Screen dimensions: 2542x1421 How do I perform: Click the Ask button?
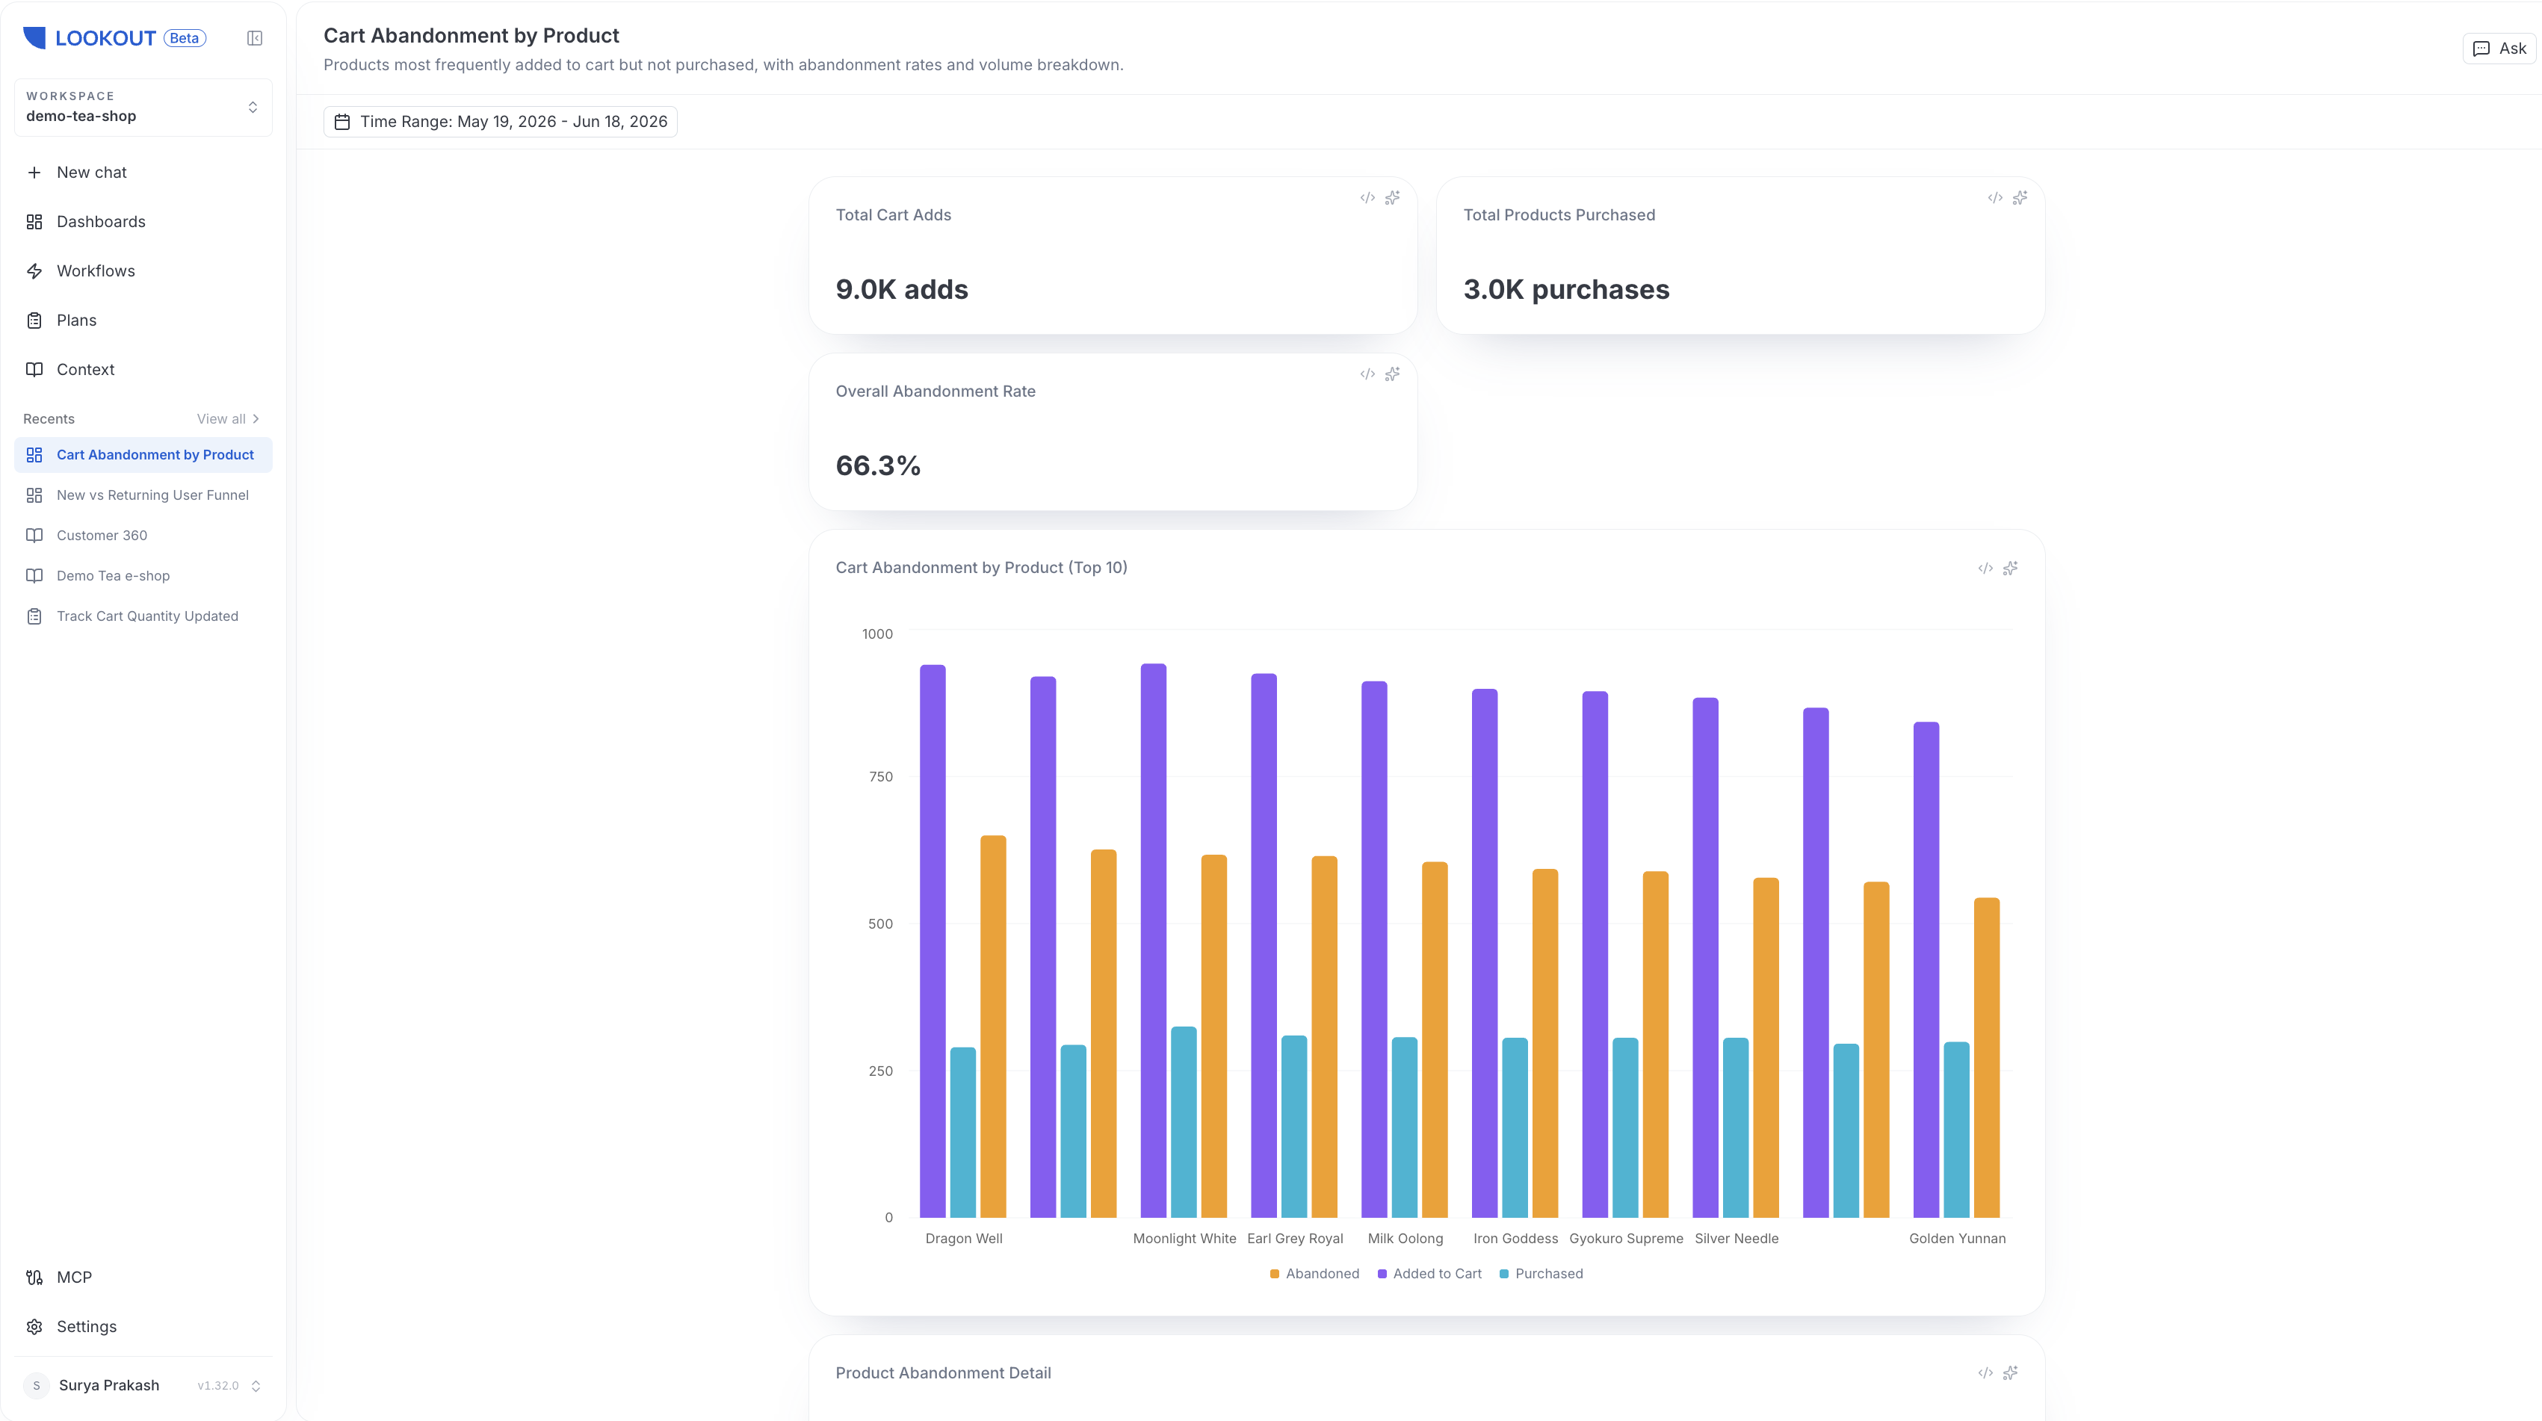tap(2499, 49)
